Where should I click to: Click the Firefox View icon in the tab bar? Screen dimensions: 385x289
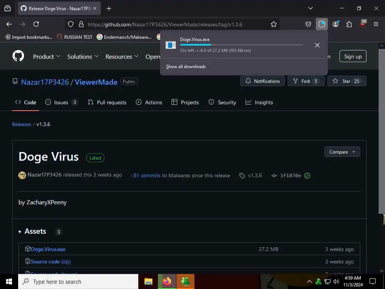coord(8,8)
